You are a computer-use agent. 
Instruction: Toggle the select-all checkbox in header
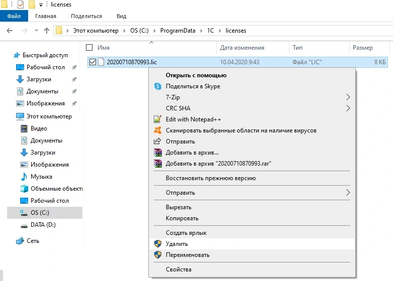pos(89,48)
